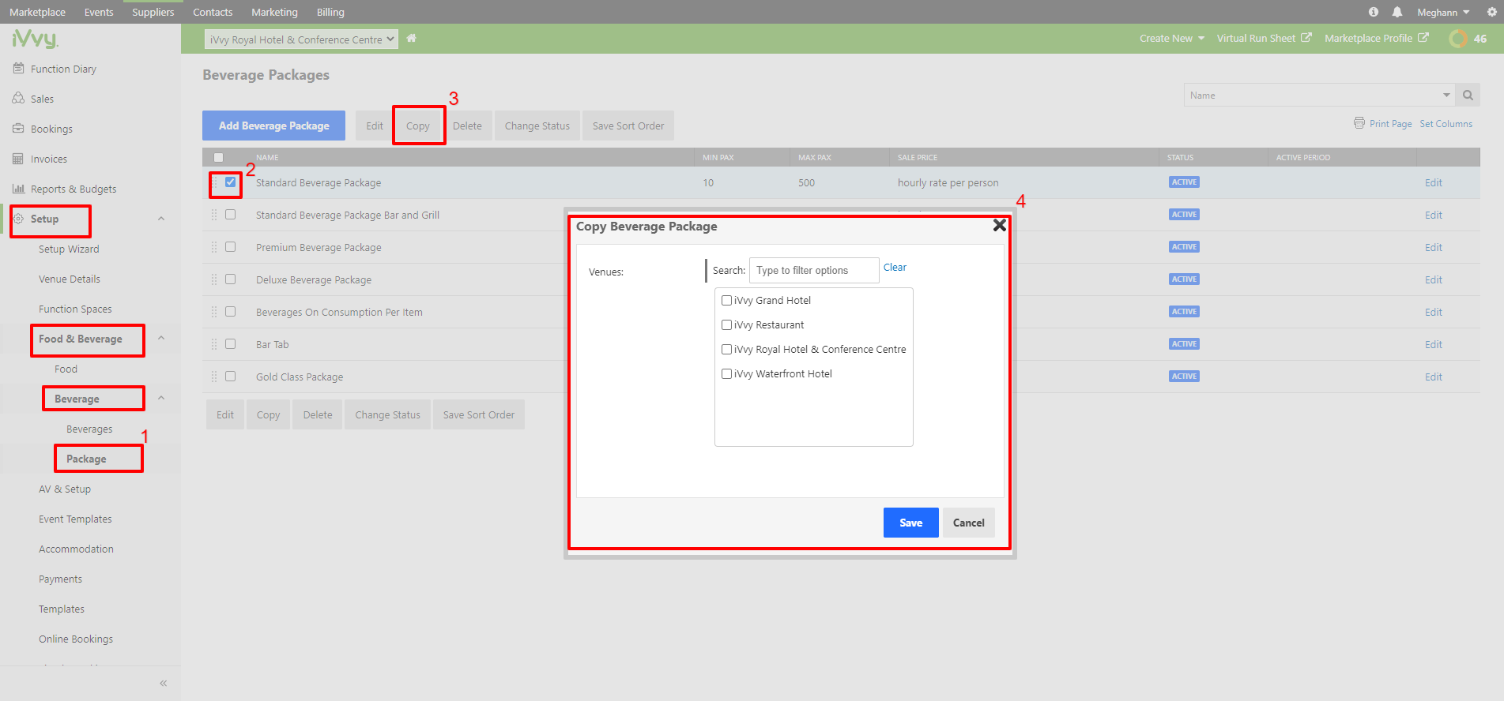Open the Contacts menu

click(213, 12)
